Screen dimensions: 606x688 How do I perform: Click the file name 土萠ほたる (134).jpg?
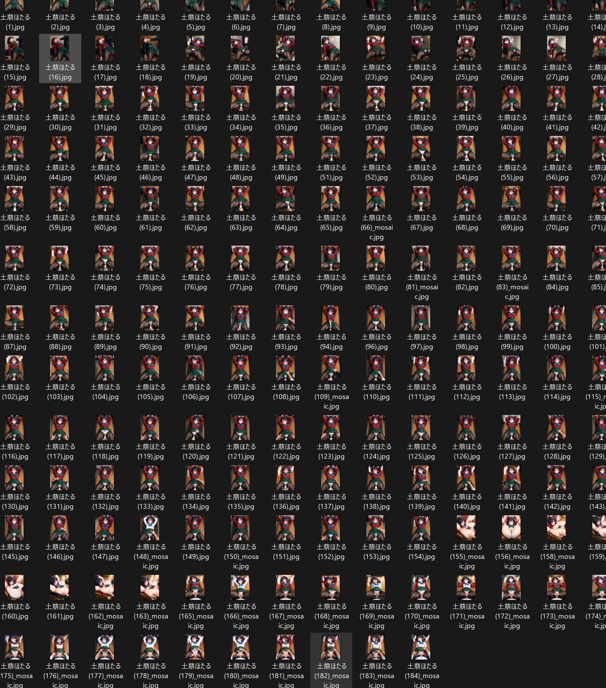[196, 502]
